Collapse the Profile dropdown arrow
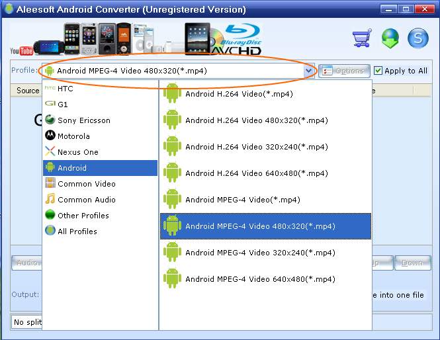Screen dimensions: 440x340 click(309, 70)
